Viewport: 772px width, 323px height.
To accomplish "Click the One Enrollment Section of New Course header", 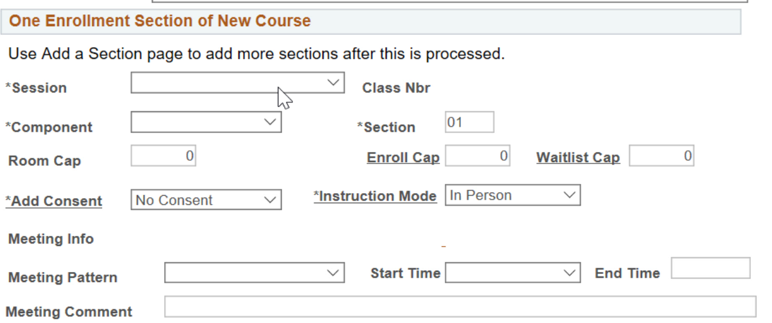I will click(x=160, y=20).
